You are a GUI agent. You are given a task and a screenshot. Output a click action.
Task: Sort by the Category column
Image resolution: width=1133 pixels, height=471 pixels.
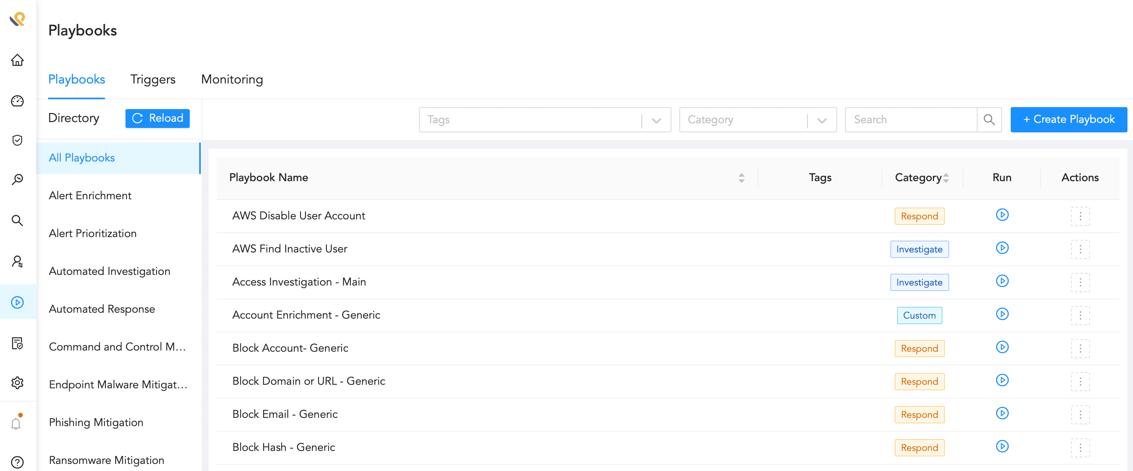(946, 178)
